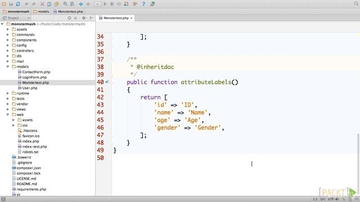360x202 pixels.
Task: Click the monstermash breadcrumb
Action: (16, 11)
